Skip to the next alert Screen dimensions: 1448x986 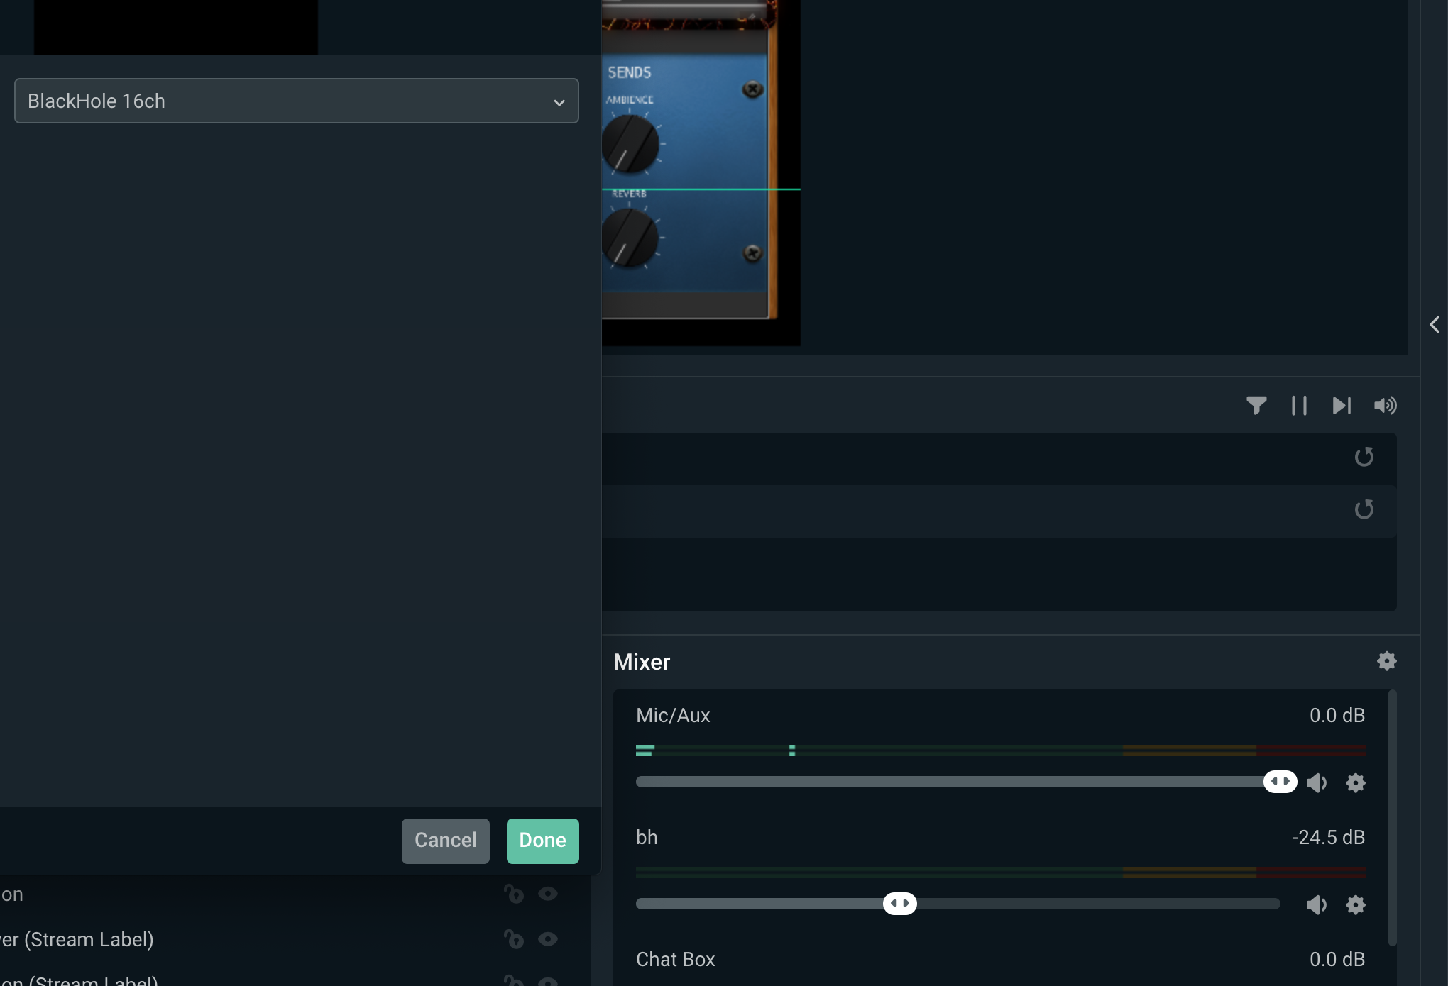pos(1342,406)
